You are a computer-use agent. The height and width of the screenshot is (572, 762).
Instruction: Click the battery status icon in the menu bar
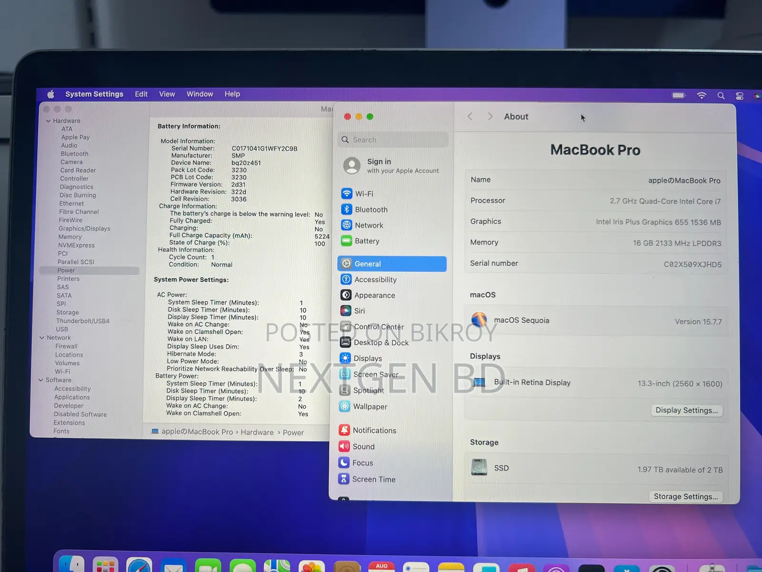point(679,95)
